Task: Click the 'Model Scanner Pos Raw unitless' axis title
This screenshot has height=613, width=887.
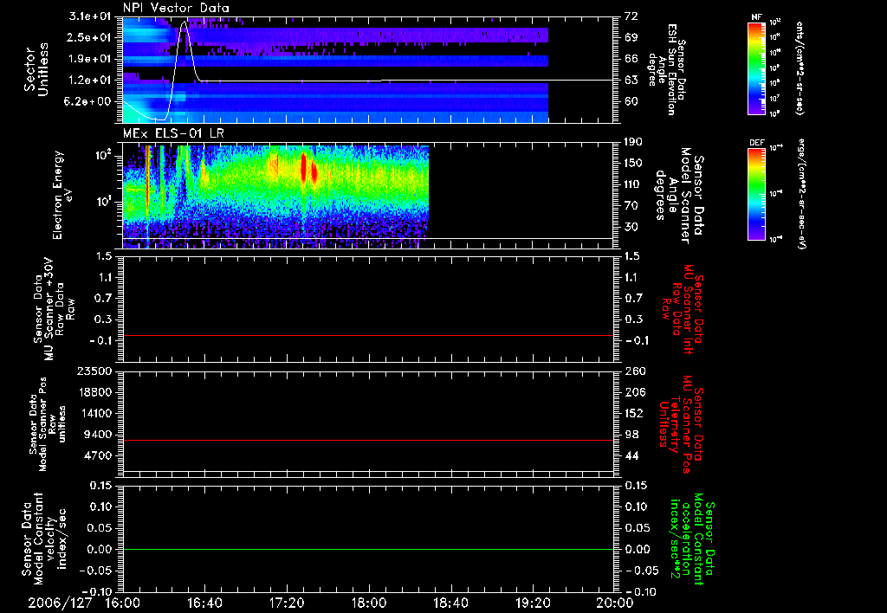Action: click(x=49, y=424)
